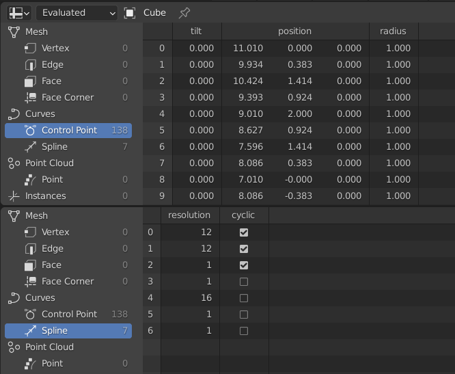Select Instances in the upper panel
The width and height of the screenshot is (455, 374).
pos(68,196)
